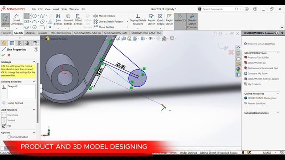Click Linear Sketch Pattern tool
285x160 pixels.
(x=108, y=22)
